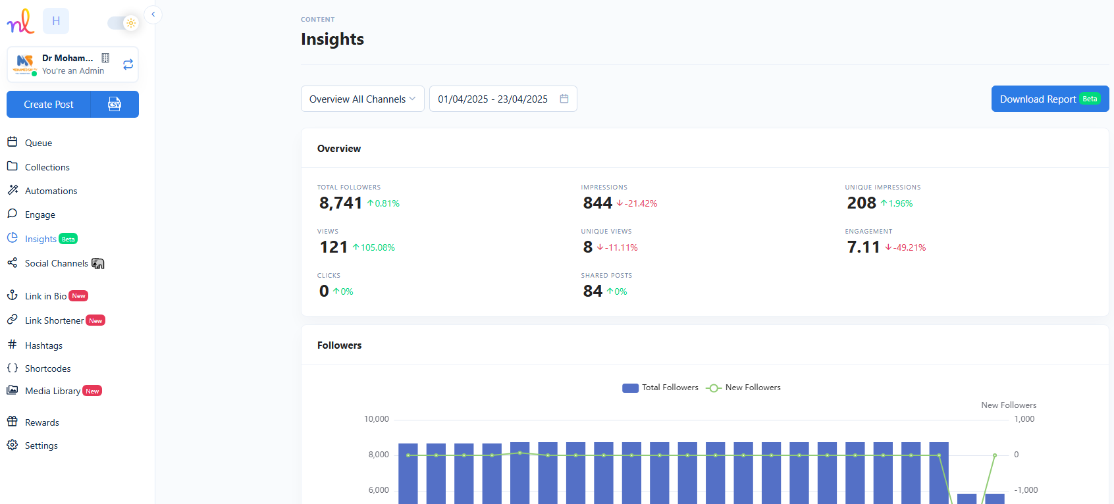This screenshot has width=1114, height=504.
Task: Click the Settings gear icon
Action: coord(13,445)
